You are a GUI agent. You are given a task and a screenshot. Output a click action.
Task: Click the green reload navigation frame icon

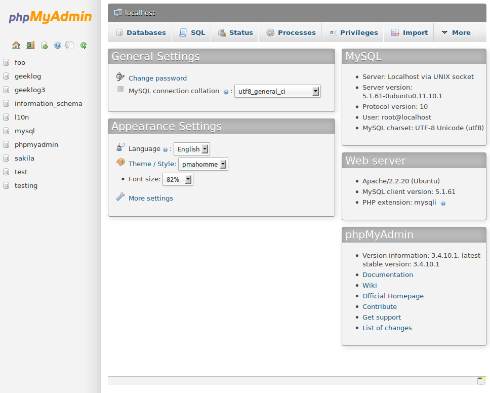pos(84,45)
